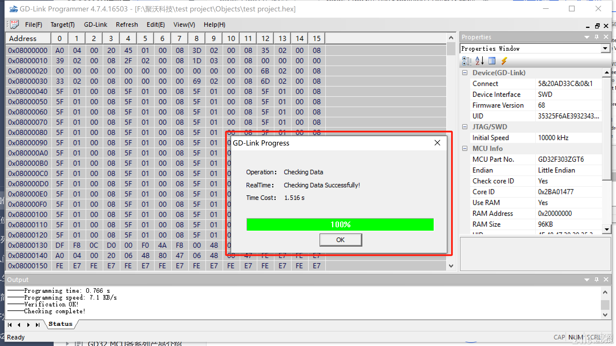Image resolution: width=616 pixels, height=346 pixels.
Task: Open the View(V) menu
Action: (x=184, y=25)
